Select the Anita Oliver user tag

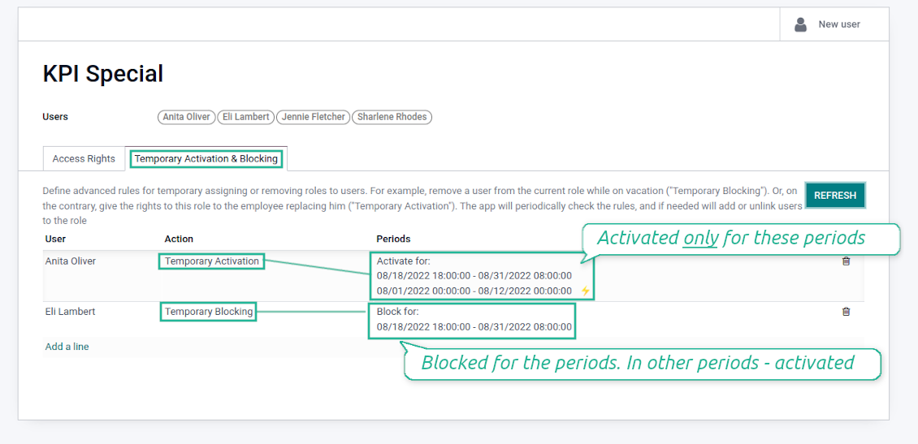coord(187,116)
